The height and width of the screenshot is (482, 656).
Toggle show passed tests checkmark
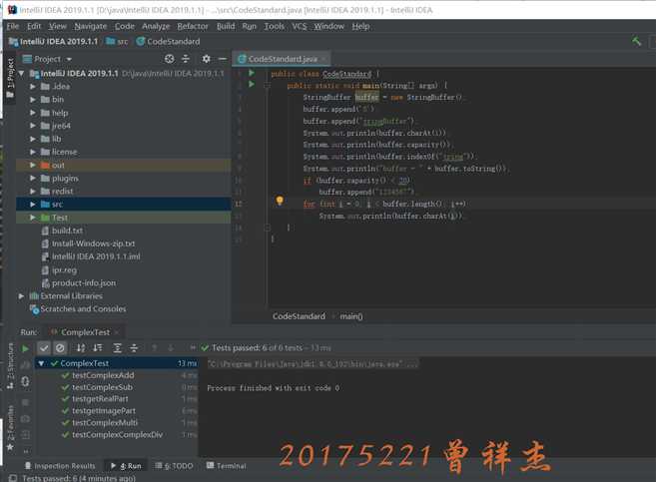click(x=44, y=348)
